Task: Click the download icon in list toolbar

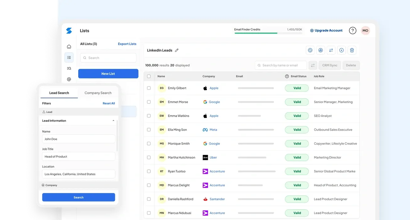Action: tap(341, 50)
